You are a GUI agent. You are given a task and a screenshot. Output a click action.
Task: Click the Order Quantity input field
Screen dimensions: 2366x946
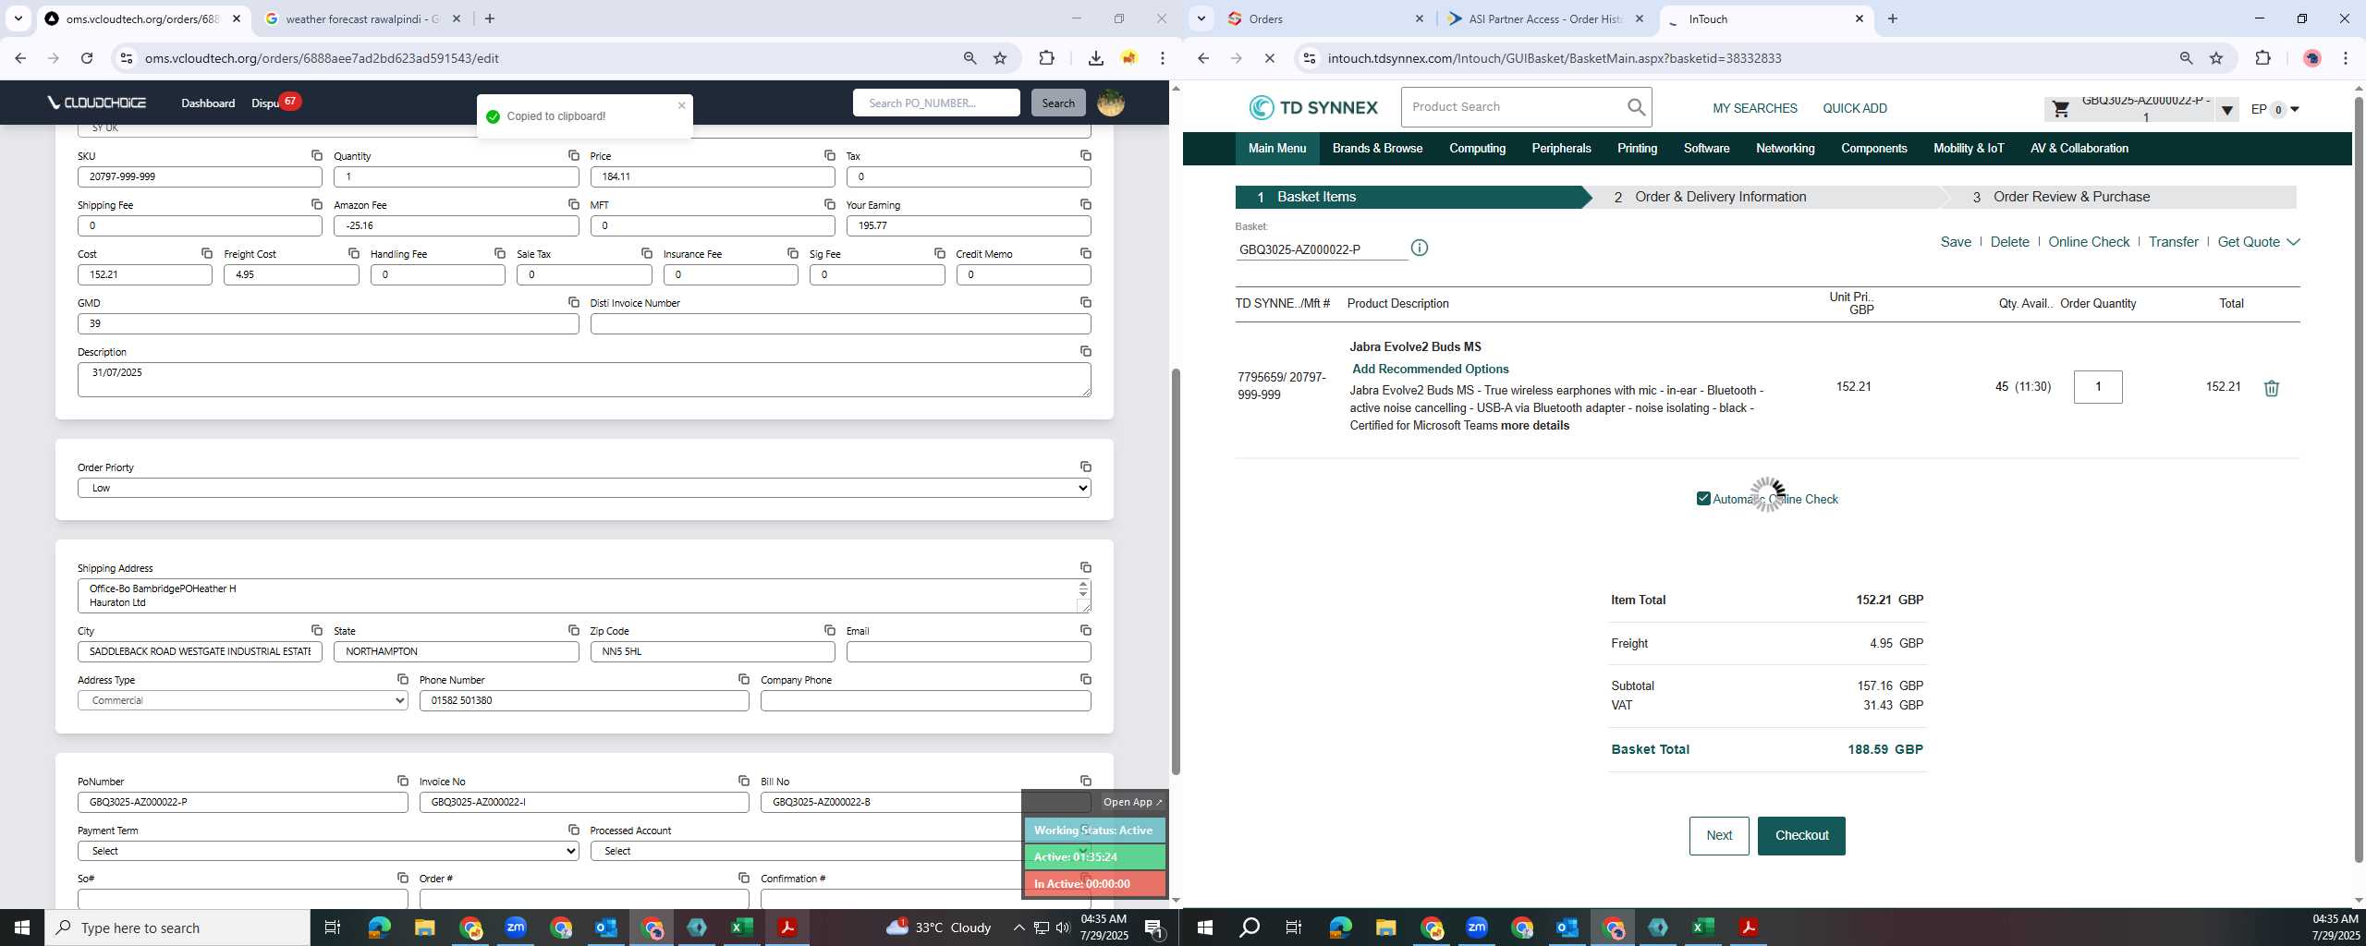point(2097,387)
